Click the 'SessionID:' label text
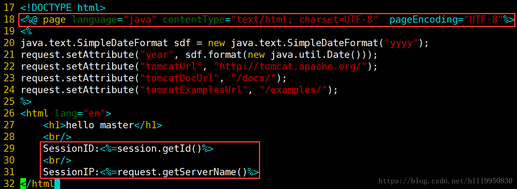 point(71,149)
